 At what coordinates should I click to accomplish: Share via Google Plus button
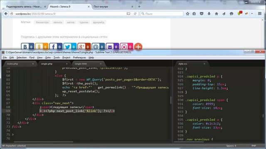(x=84, y=46)
